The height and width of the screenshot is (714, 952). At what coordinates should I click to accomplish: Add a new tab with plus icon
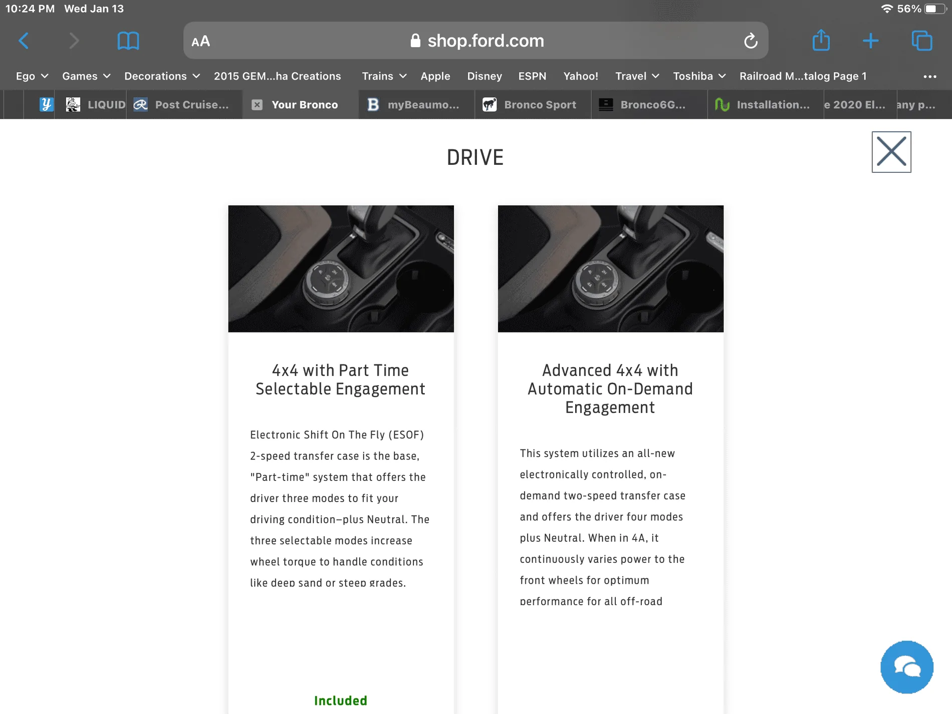tap(871, 41)
